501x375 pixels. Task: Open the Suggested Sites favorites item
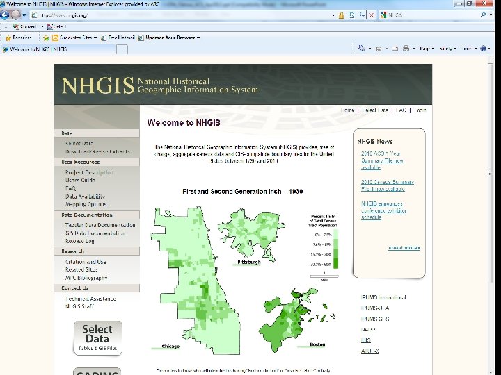74,37
